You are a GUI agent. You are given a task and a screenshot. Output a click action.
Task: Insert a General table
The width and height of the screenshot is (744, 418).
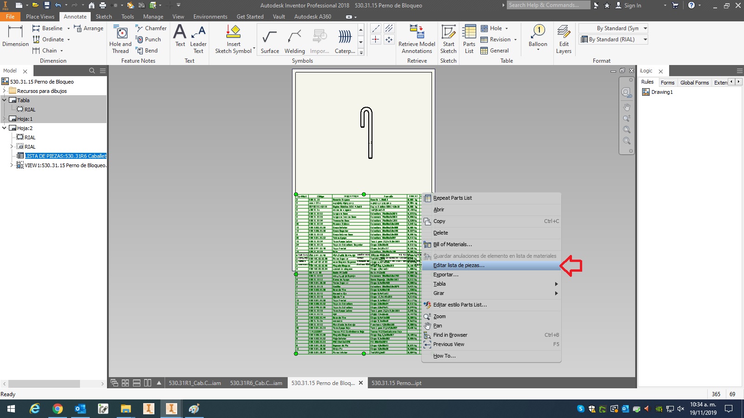point(495,51)
